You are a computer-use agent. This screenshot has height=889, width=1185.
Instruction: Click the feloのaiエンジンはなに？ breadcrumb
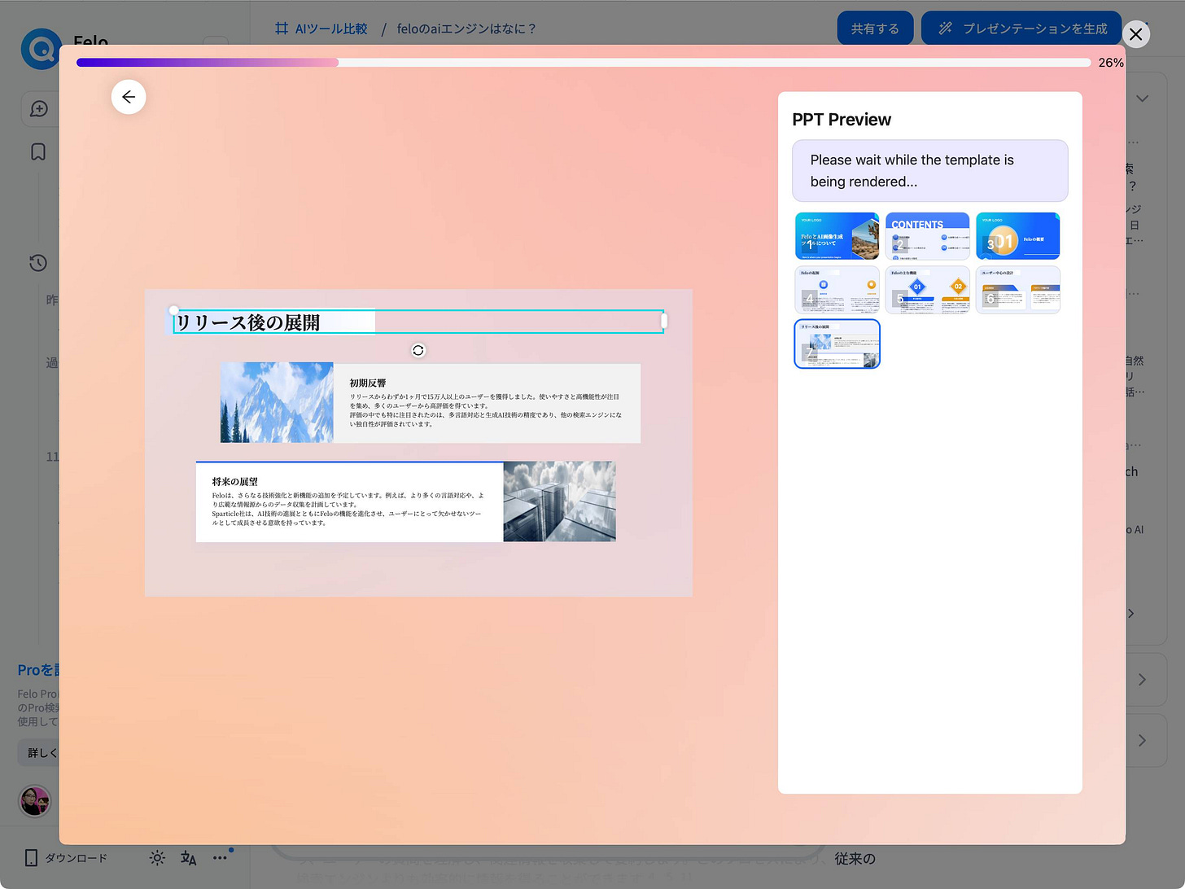click(x=466, y=28)
